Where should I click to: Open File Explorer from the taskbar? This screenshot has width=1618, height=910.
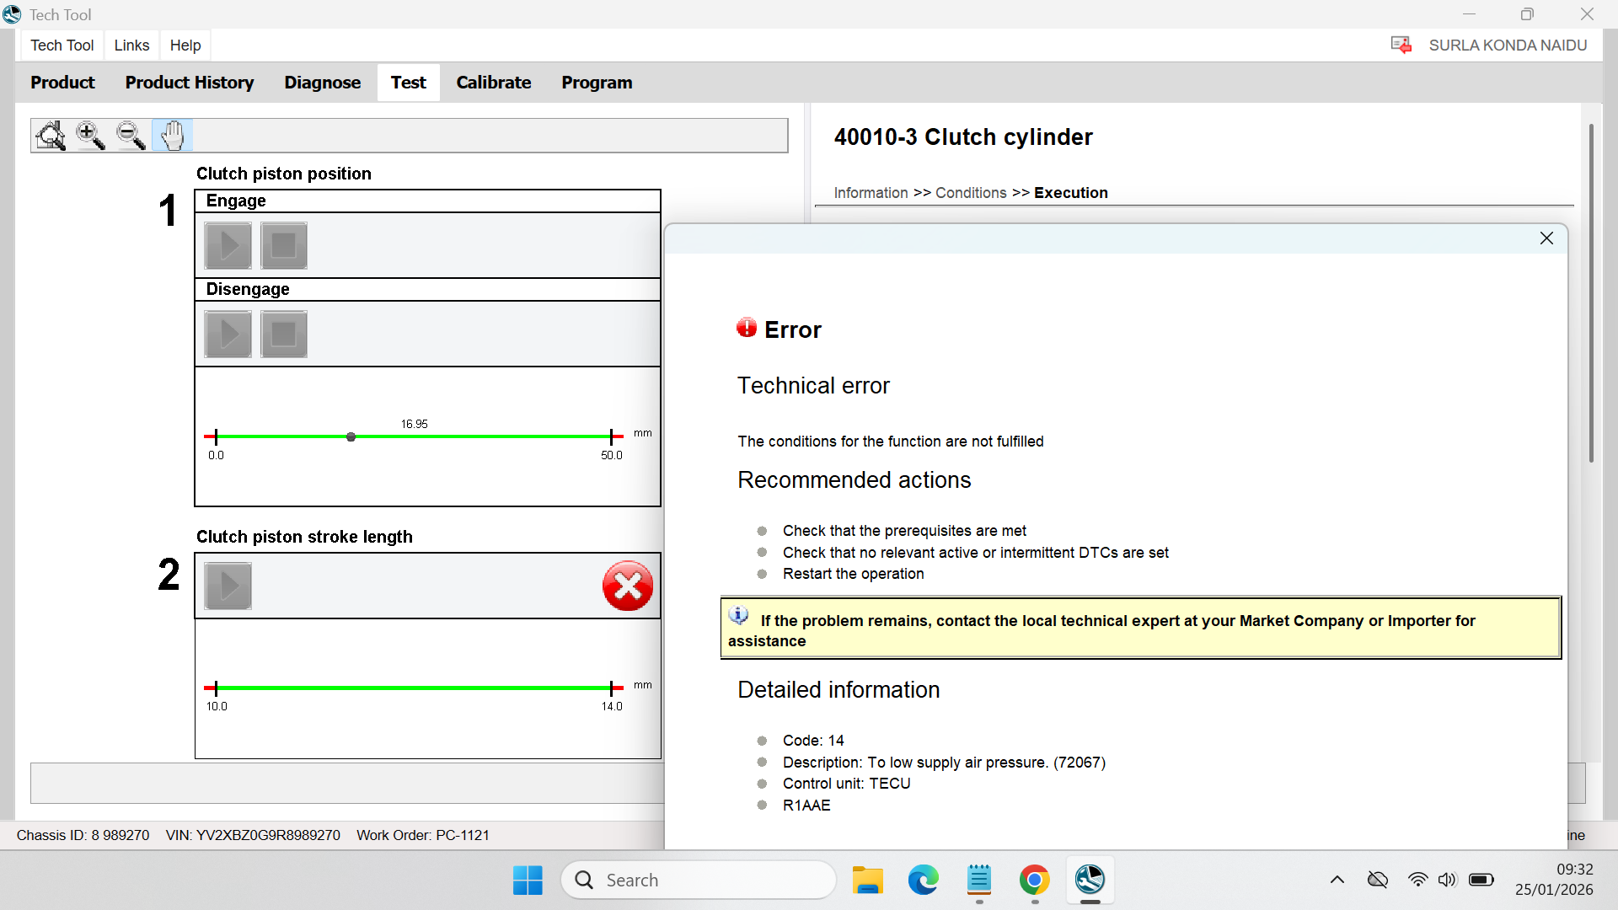click(867, 881)
